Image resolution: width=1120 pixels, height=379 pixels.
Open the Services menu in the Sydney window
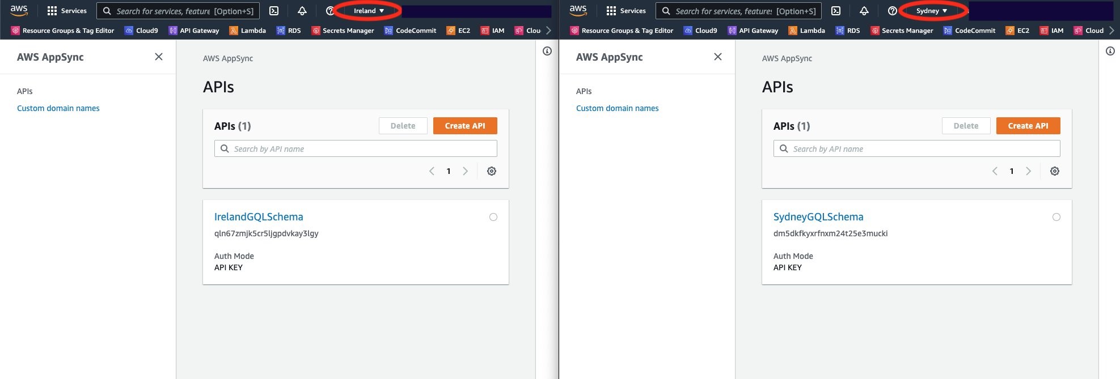(626, 11)
